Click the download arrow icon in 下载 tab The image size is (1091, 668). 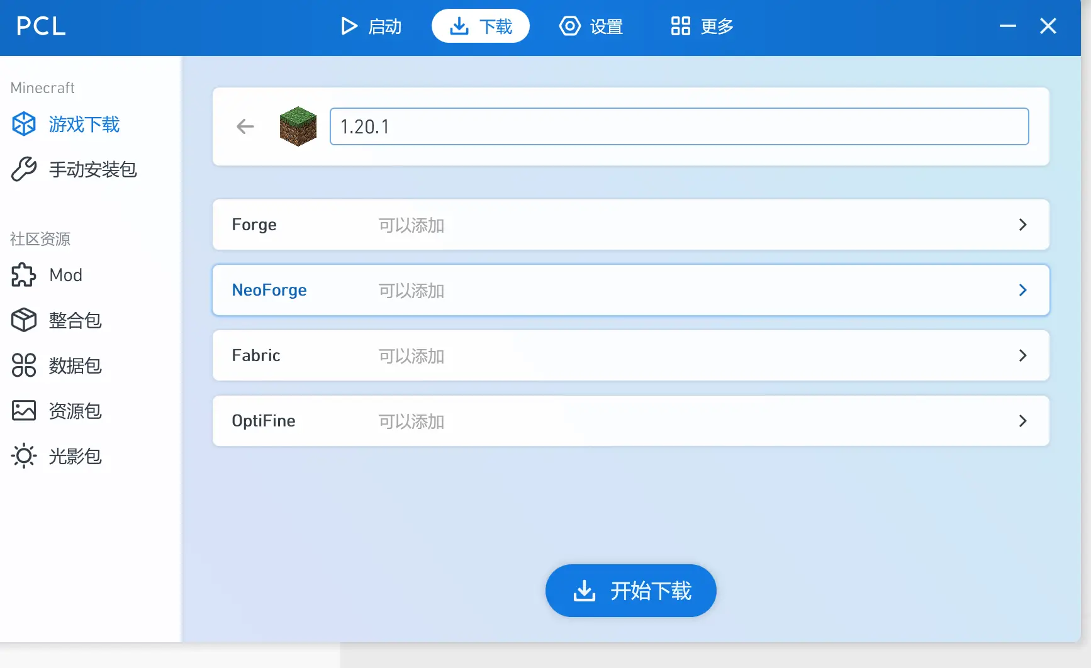coord(459,26)
